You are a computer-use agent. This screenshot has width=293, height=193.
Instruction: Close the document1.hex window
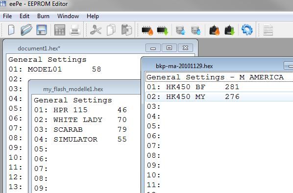(185, 48)
